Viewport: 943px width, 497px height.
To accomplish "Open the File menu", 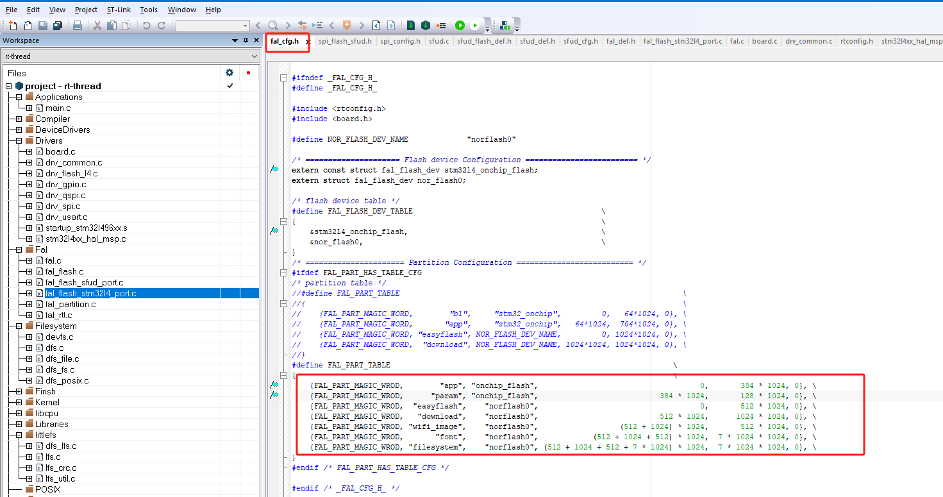I will (x=12, y=10).
